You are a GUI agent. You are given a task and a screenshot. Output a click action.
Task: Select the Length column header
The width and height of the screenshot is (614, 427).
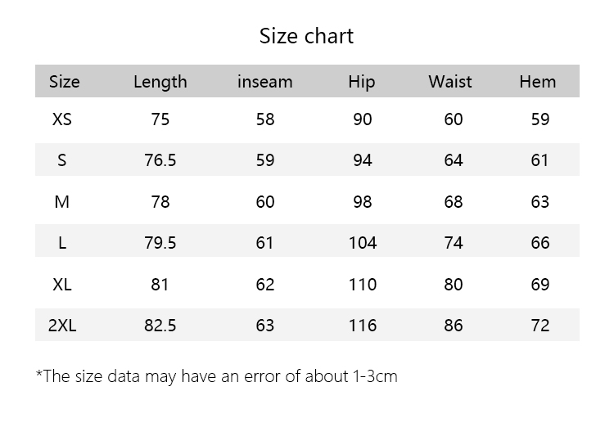click(x=160, y=82)
